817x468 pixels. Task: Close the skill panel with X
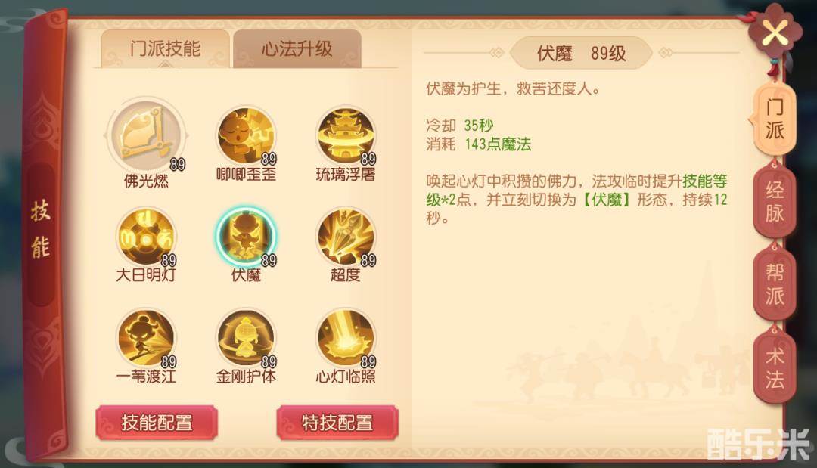pyautogui.click(x=775, y=34)
